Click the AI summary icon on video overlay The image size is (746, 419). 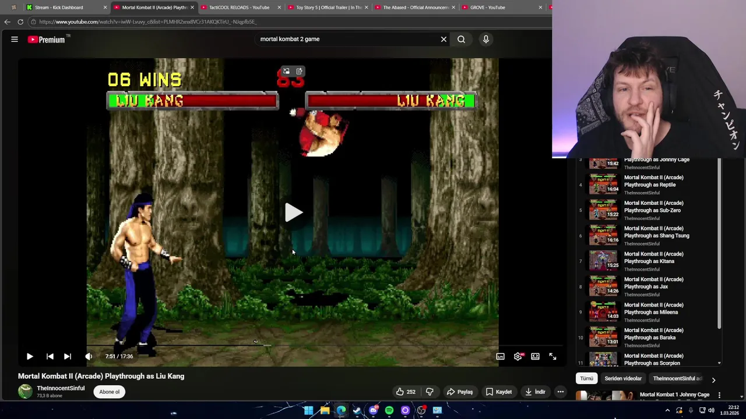pyautogui.click(x=299, y=71)
